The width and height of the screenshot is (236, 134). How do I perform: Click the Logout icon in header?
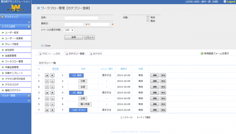tap(225, 2)
